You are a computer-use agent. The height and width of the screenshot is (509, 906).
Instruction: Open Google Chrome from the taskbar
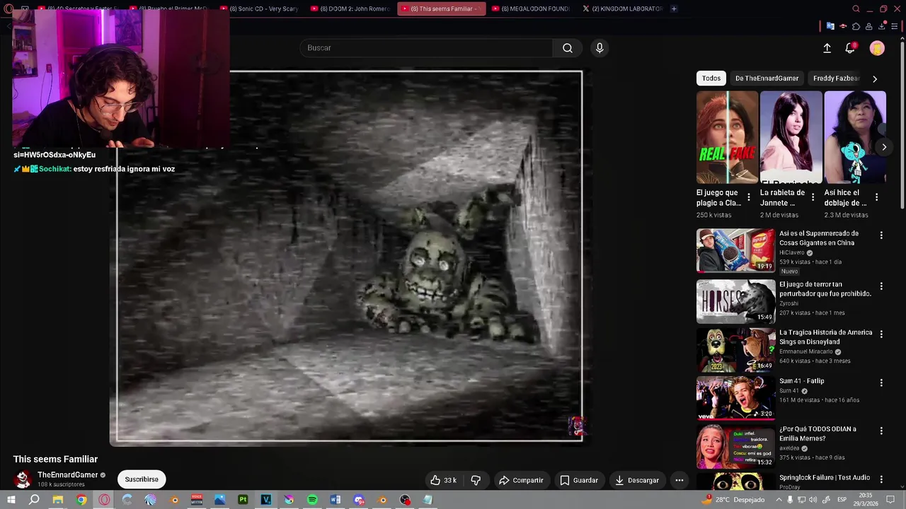click(x=81, y=500)
